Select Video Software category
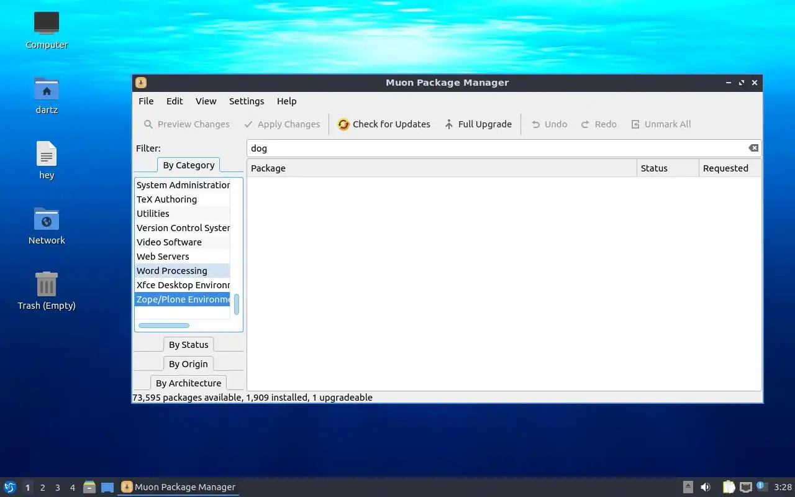 pyautogui.click(x=183, y=242)
